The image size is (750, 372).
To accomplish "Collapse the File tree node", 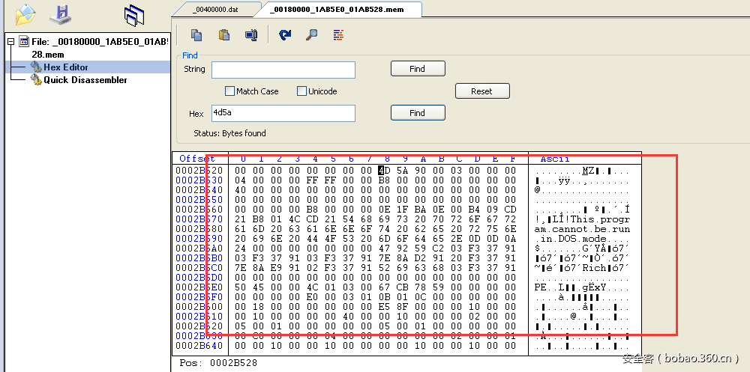I will (11, 41).
